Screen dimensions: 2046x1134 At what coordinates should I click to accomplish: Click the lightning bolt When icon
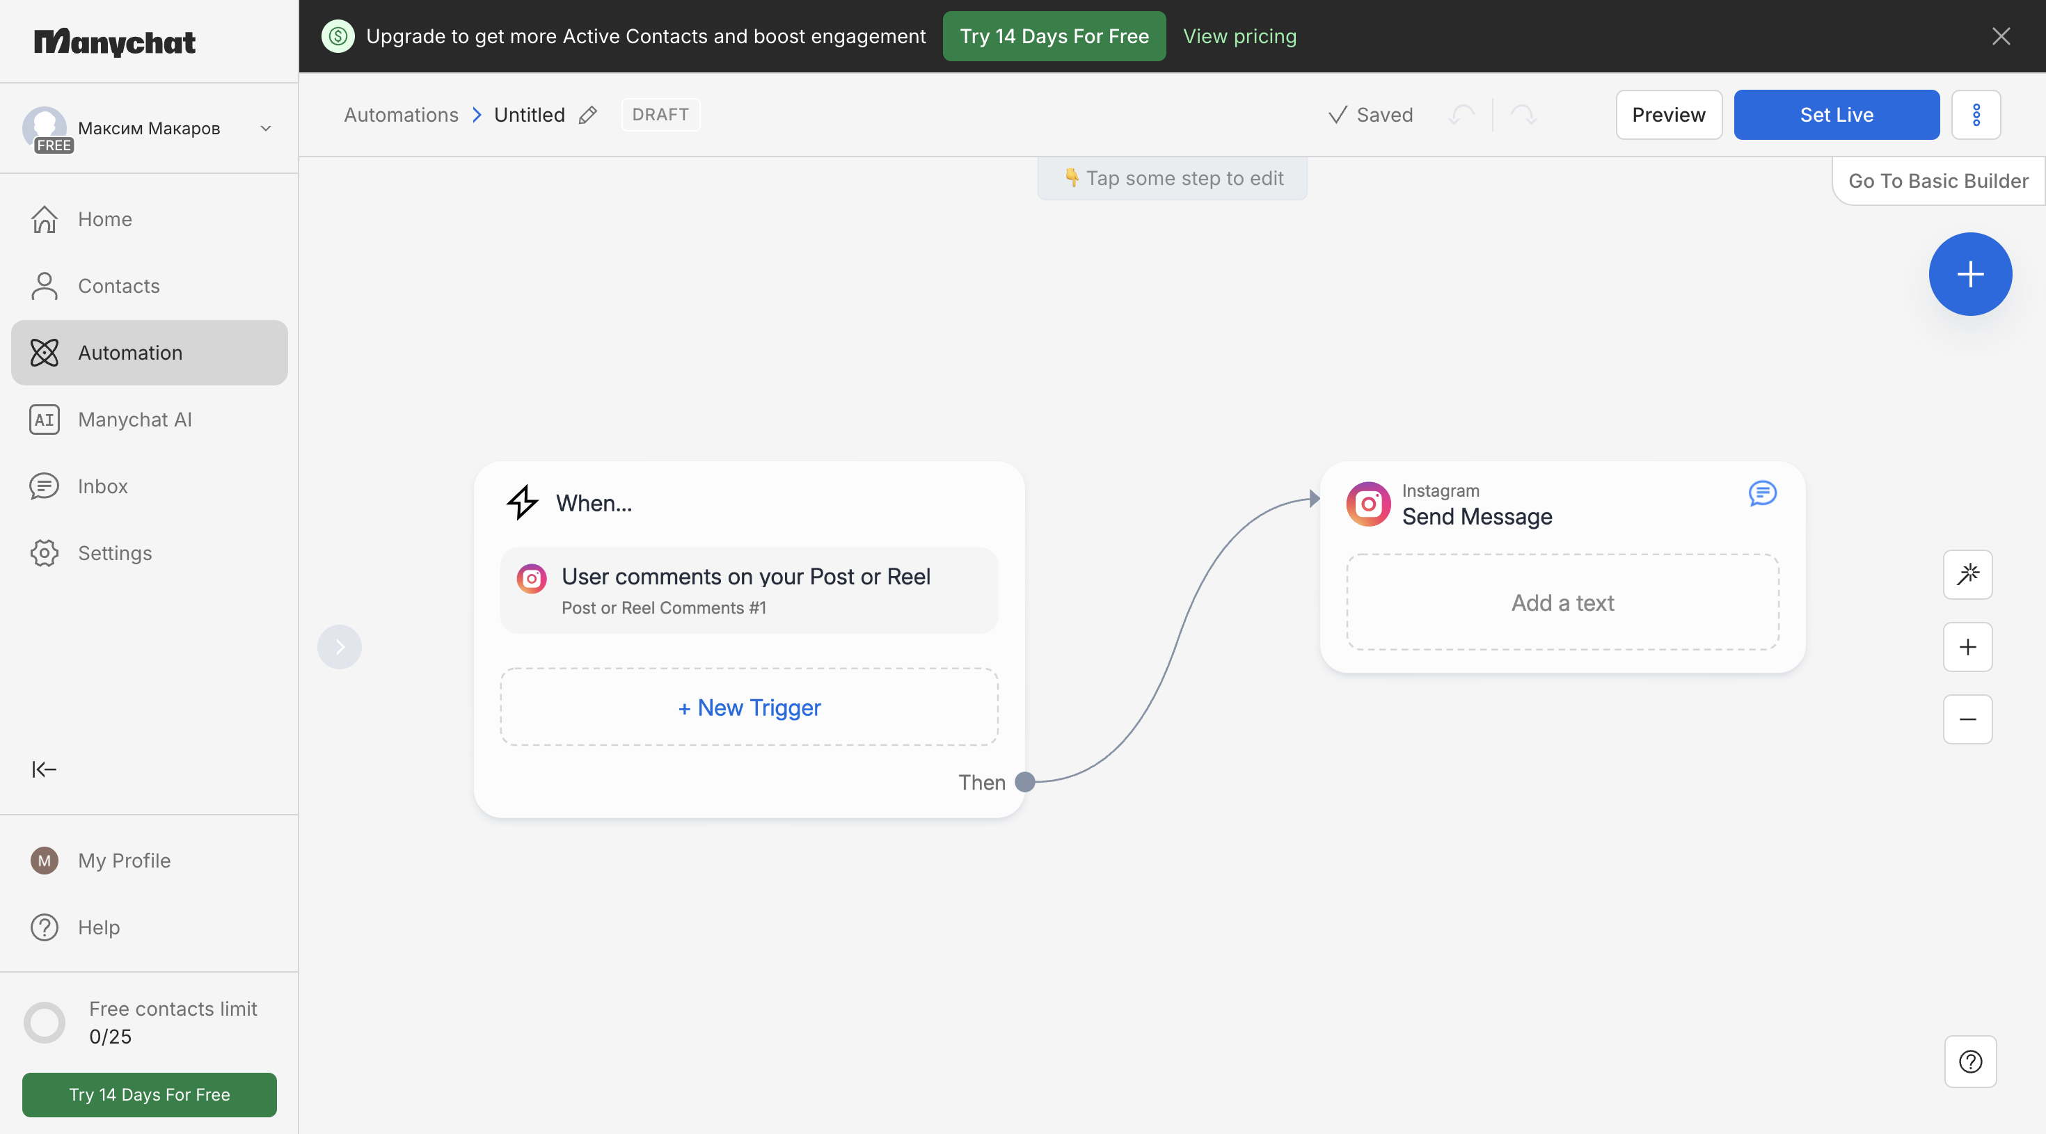click(x=522, y=503)
